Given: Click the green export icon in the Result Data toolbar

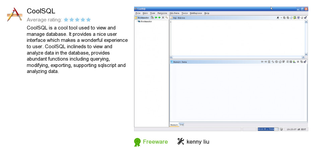Looking at the screenshot, I should click(x=294, y=62).
